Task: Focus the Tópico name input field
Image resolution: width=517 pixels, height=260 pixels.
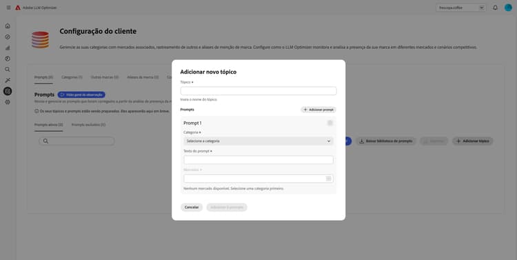Action: (258, 91)
